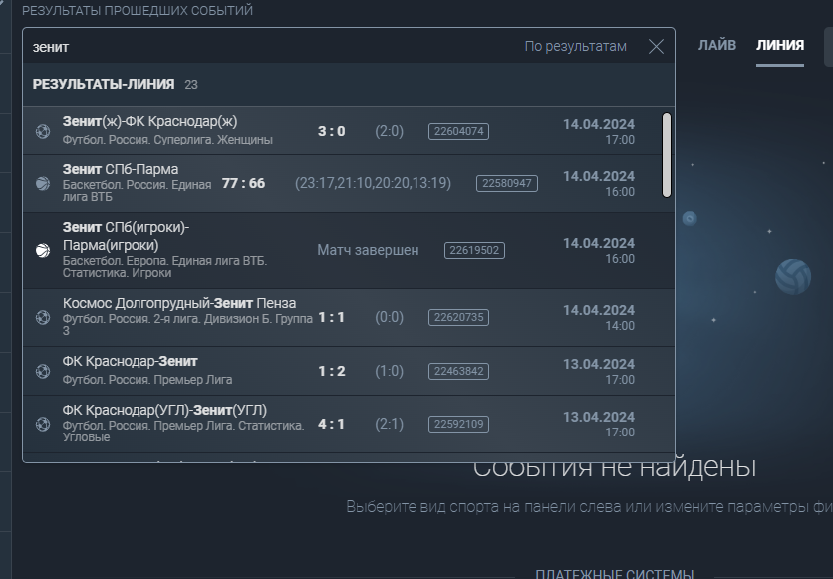Click event ID badge 22592109
Image resolution: width=833 pixels, height=579 pixels.
pyautogui.click(x=459, y=424)
